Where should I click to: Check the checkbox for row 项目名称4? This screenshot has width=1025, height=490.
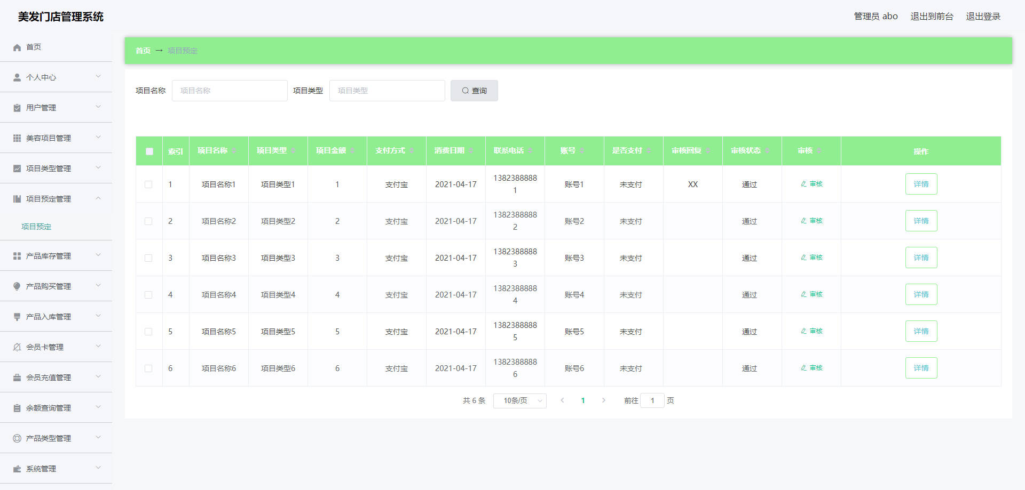point(148,295)
